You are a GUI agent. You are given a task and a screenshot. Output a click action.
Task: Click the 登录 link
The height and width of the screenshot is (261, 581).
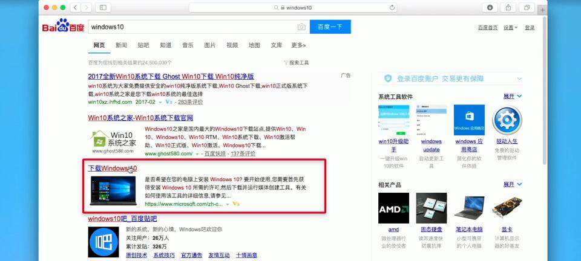coord(530,28)
